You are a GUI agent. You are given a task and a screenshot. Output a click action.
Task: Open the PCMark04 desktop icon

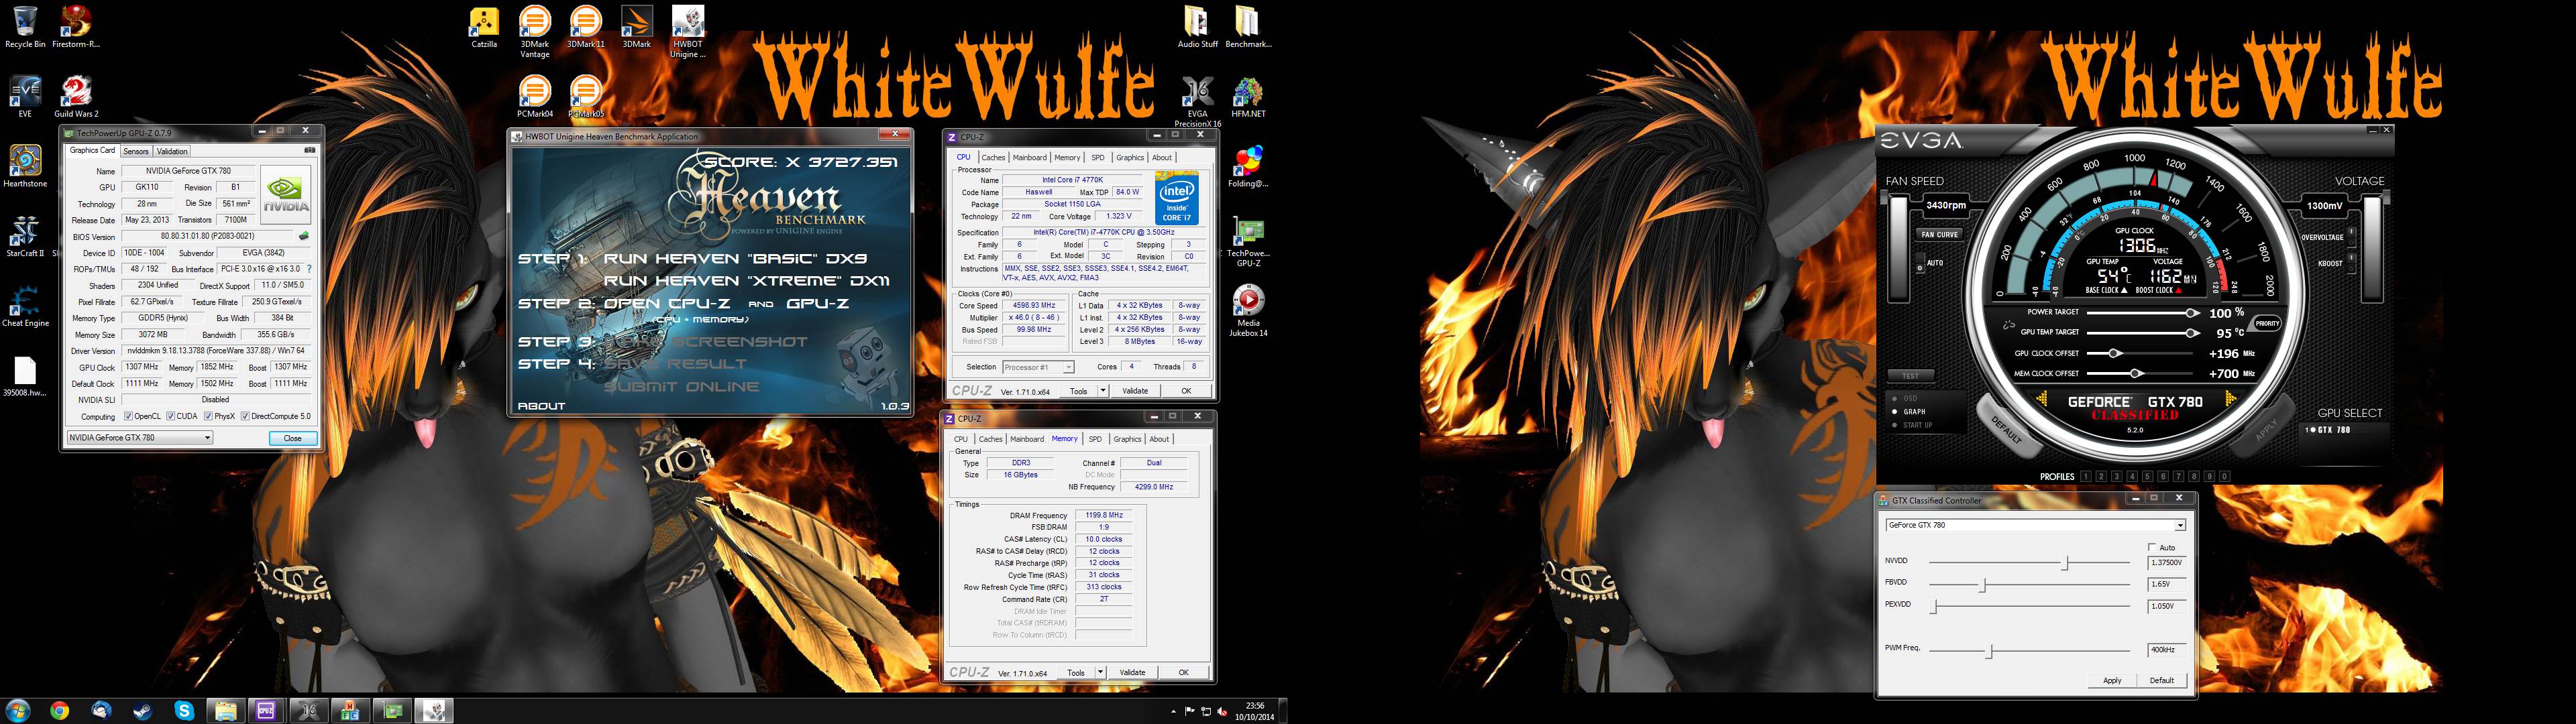pos(535,96)
